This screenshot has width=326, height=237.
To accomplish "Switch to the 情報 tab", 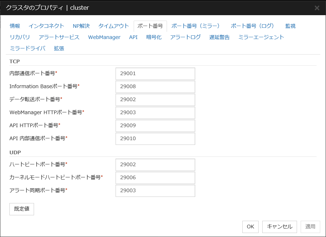I will tap(14, 26).
